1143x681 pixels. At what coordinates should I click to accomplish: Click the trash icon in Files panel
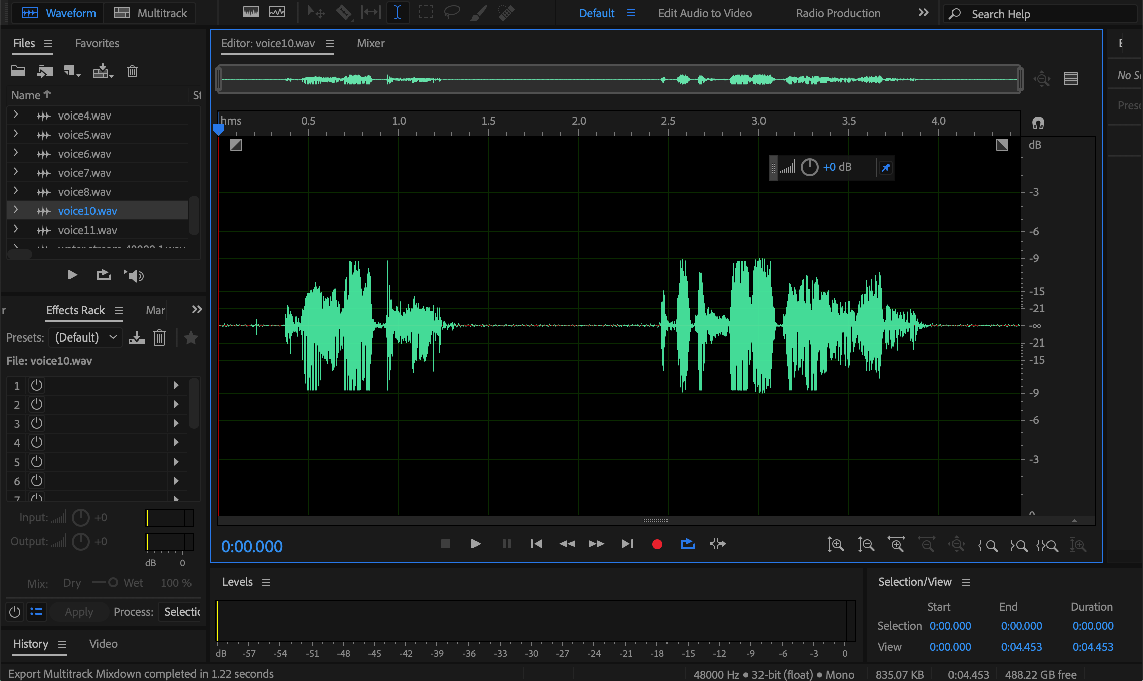point(132,72)
